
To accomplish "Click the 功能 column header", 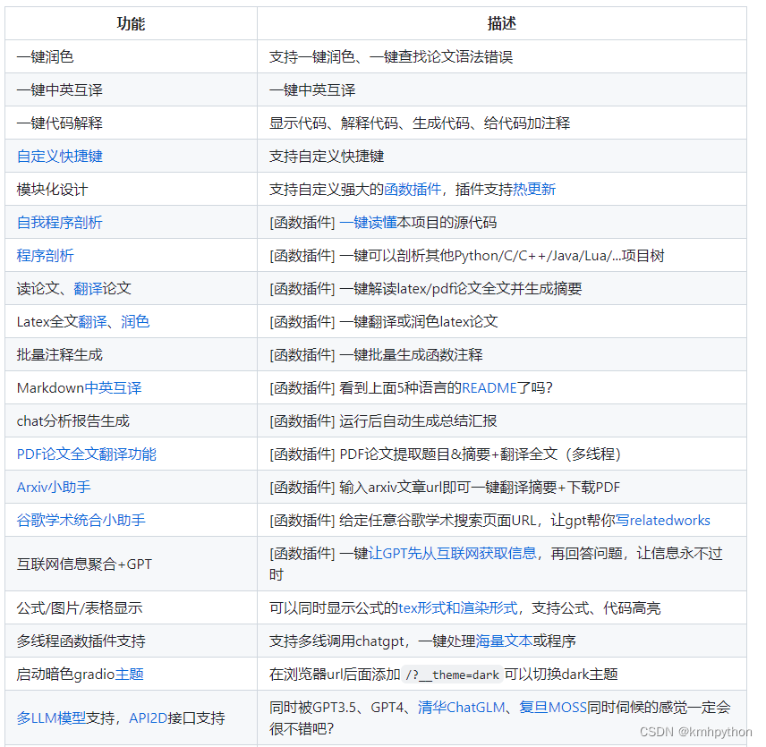I will click(x=131, y=23).
